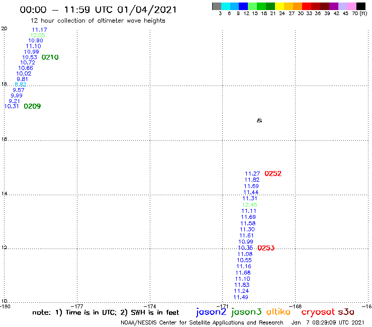This screenshot has height=327, width=372.
Task: Select the altika satellite legend label
Action: 278,312
